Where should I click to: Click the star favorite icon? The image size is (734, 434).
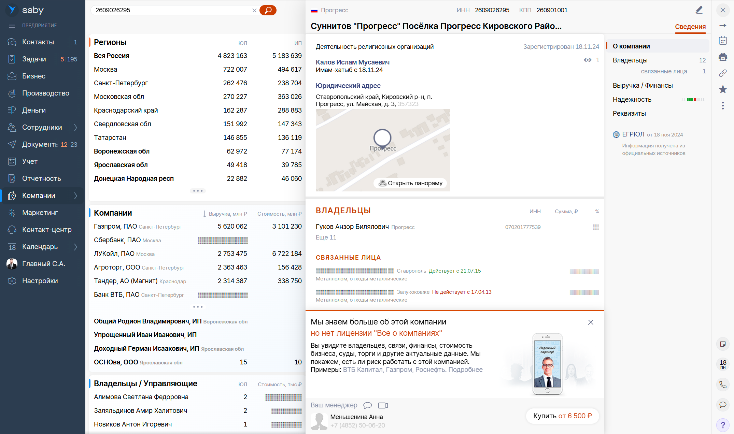(723, 89)
